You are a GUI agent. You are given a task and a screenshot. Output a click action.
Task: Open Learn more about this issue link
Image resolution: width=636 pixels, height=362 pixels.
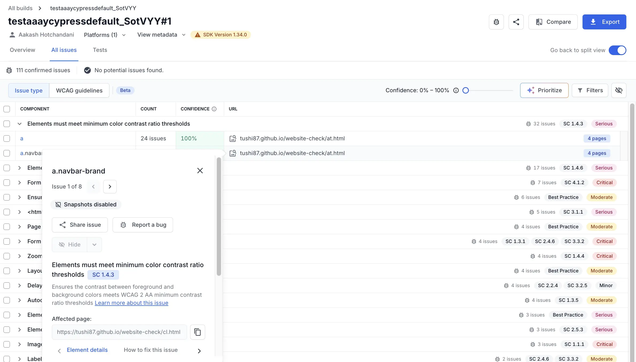(x=132, y=303)
